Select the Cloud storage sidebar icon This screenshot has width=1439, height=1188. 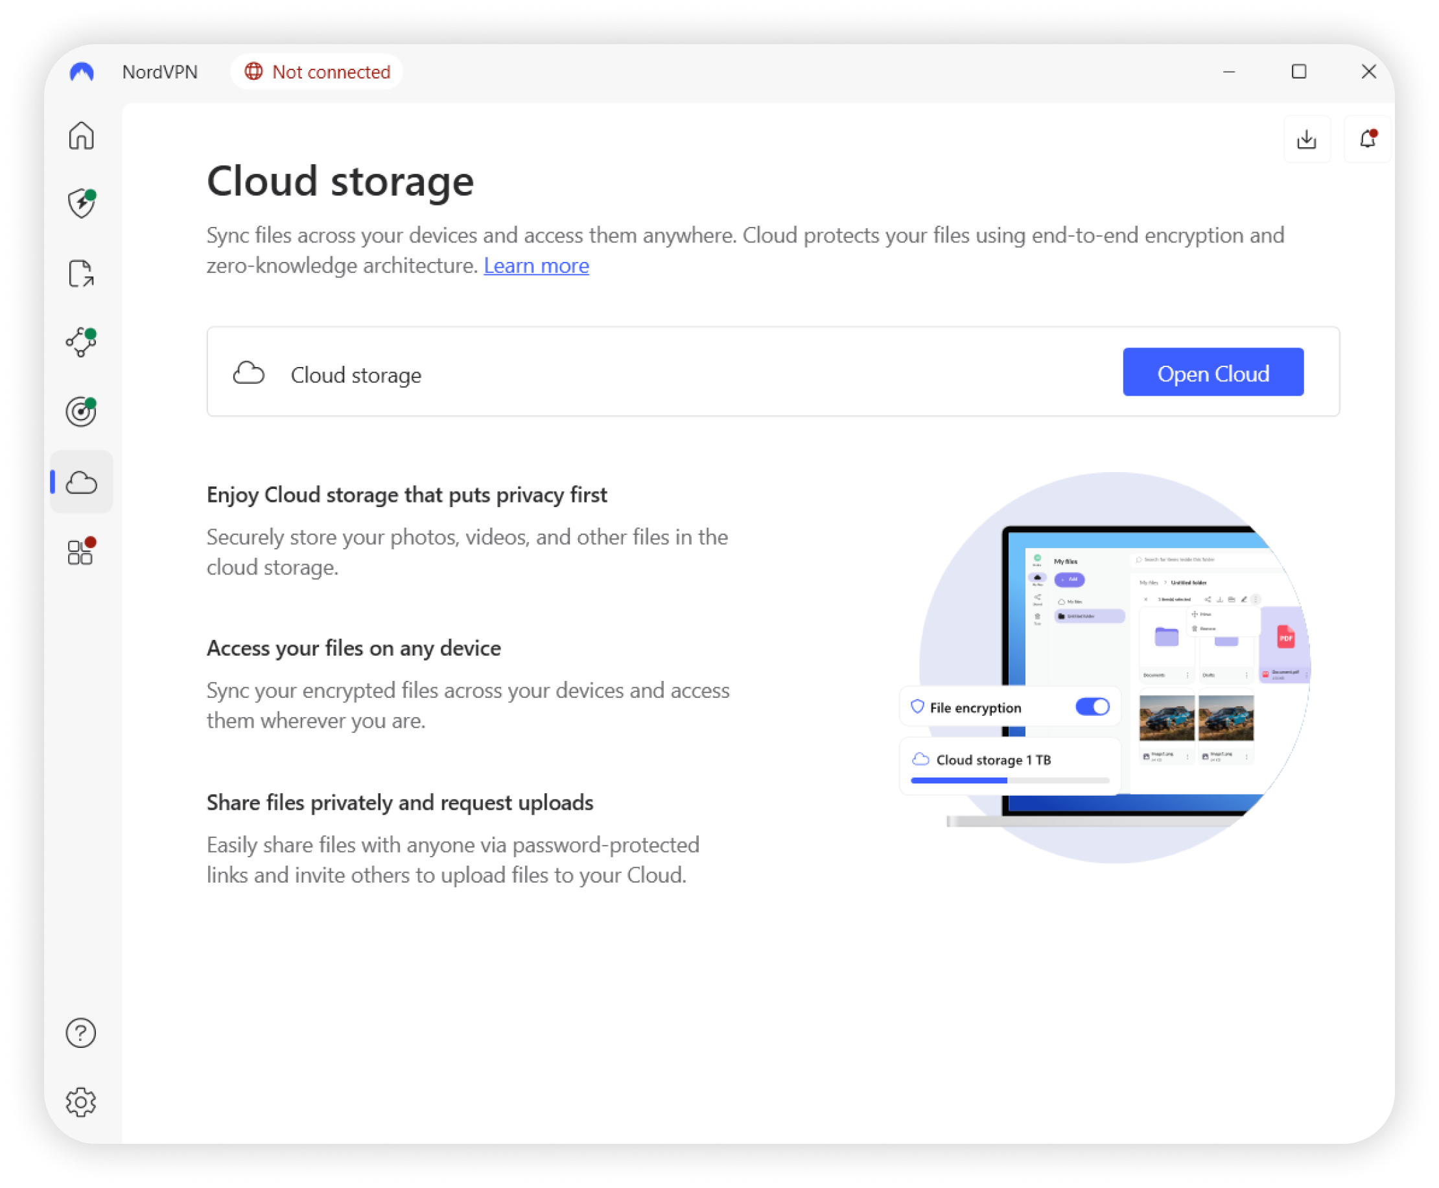pos(81,482)
